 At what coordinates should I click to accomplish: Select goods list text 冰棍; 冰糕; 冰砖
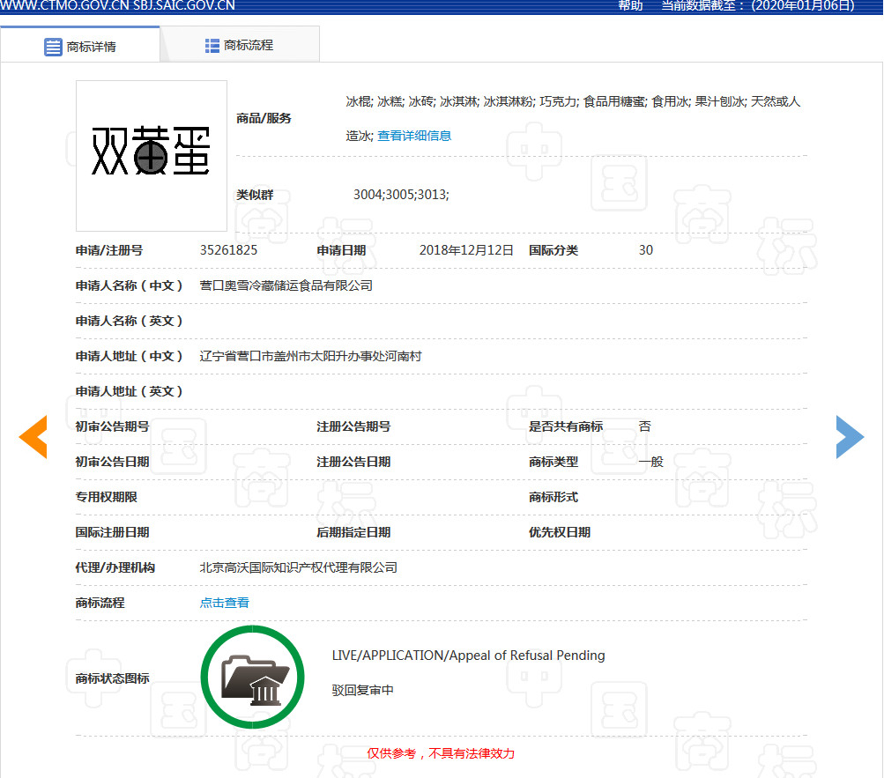tap(390, 101)
